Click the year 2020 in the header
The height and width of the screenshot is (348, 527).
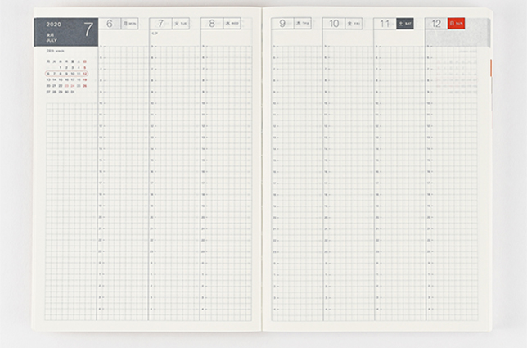pos(54,25)
